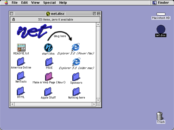
Task: Select the Apple Stuff folder
Action: (48, 92)
